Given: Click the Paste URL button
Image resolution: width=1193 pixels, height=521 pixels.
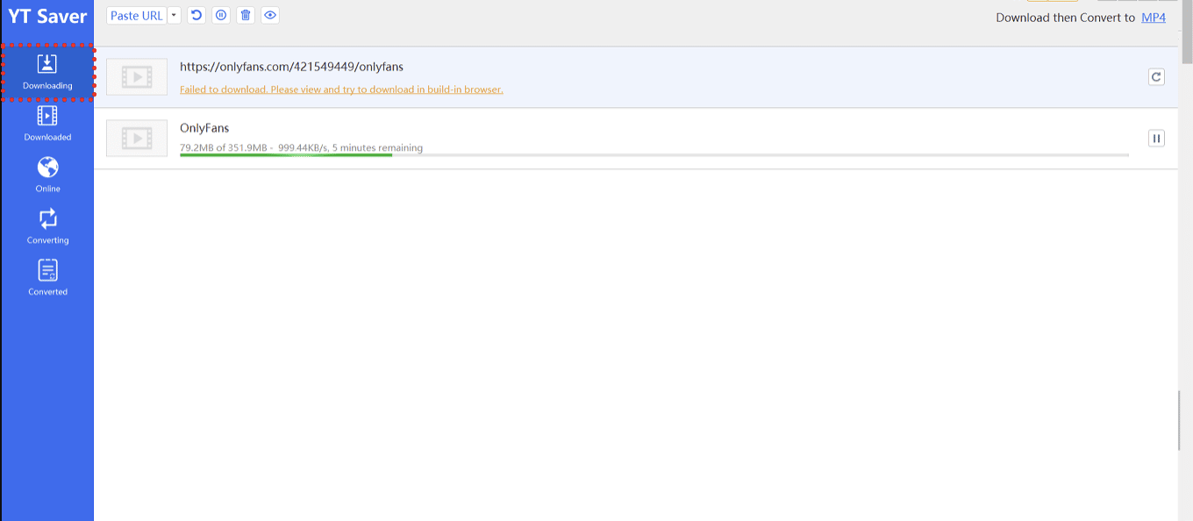Looking at the screenshot, I should pyautogui.click(x=137, y=16).
